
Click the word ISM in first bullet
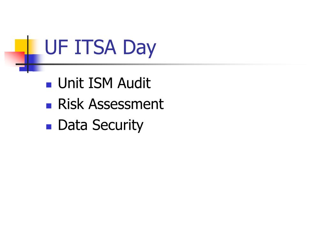click(x=101, y=83)
